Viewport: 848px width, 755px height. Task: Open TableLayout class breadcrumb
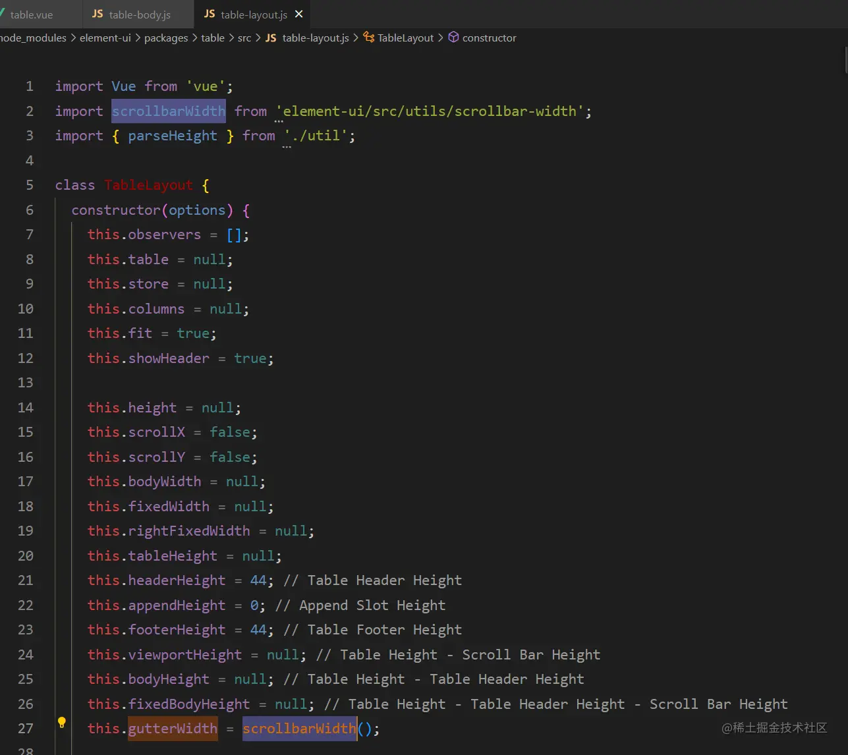(405, 38)
